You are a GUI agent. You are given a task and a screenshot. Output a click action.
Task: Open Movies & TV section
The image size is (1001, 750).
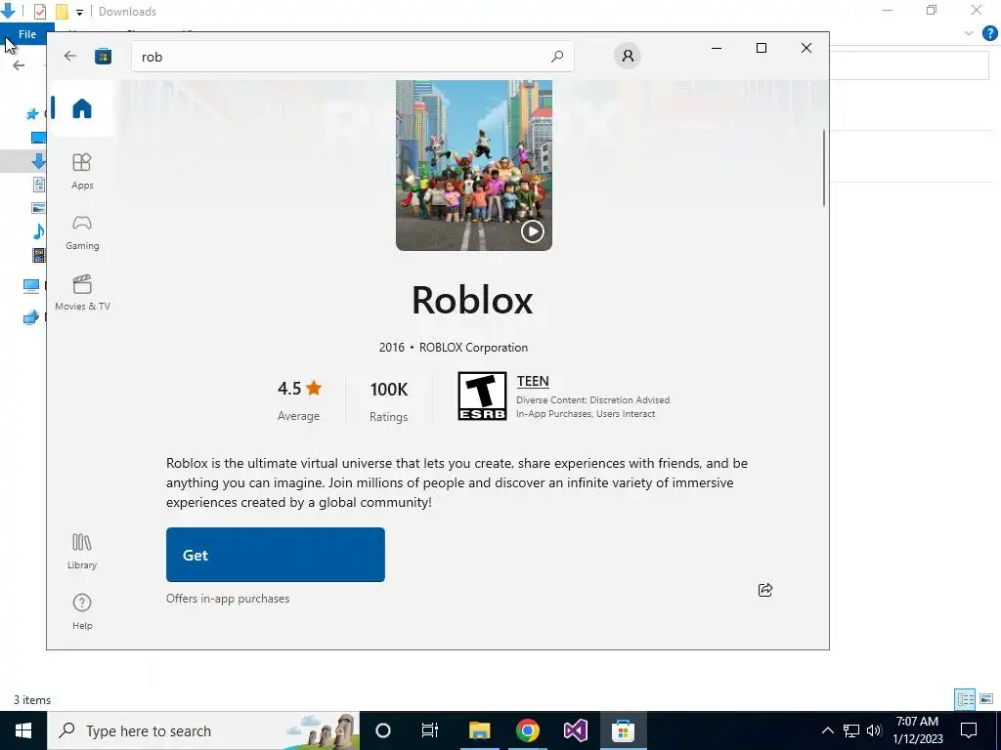(x=82, y=292)
